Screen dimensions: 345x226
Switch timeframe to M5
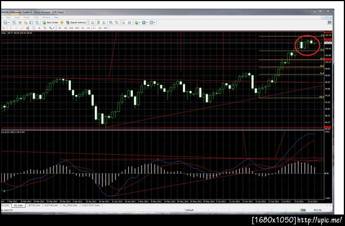click(x=66, y=28)
